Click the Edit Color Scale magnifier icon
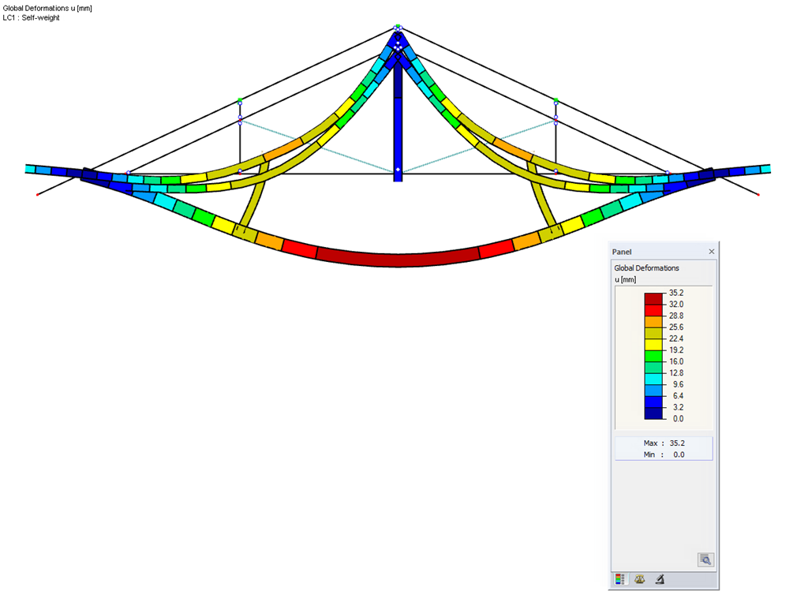This screenshot has width=808, height=606. coord(705,559)
